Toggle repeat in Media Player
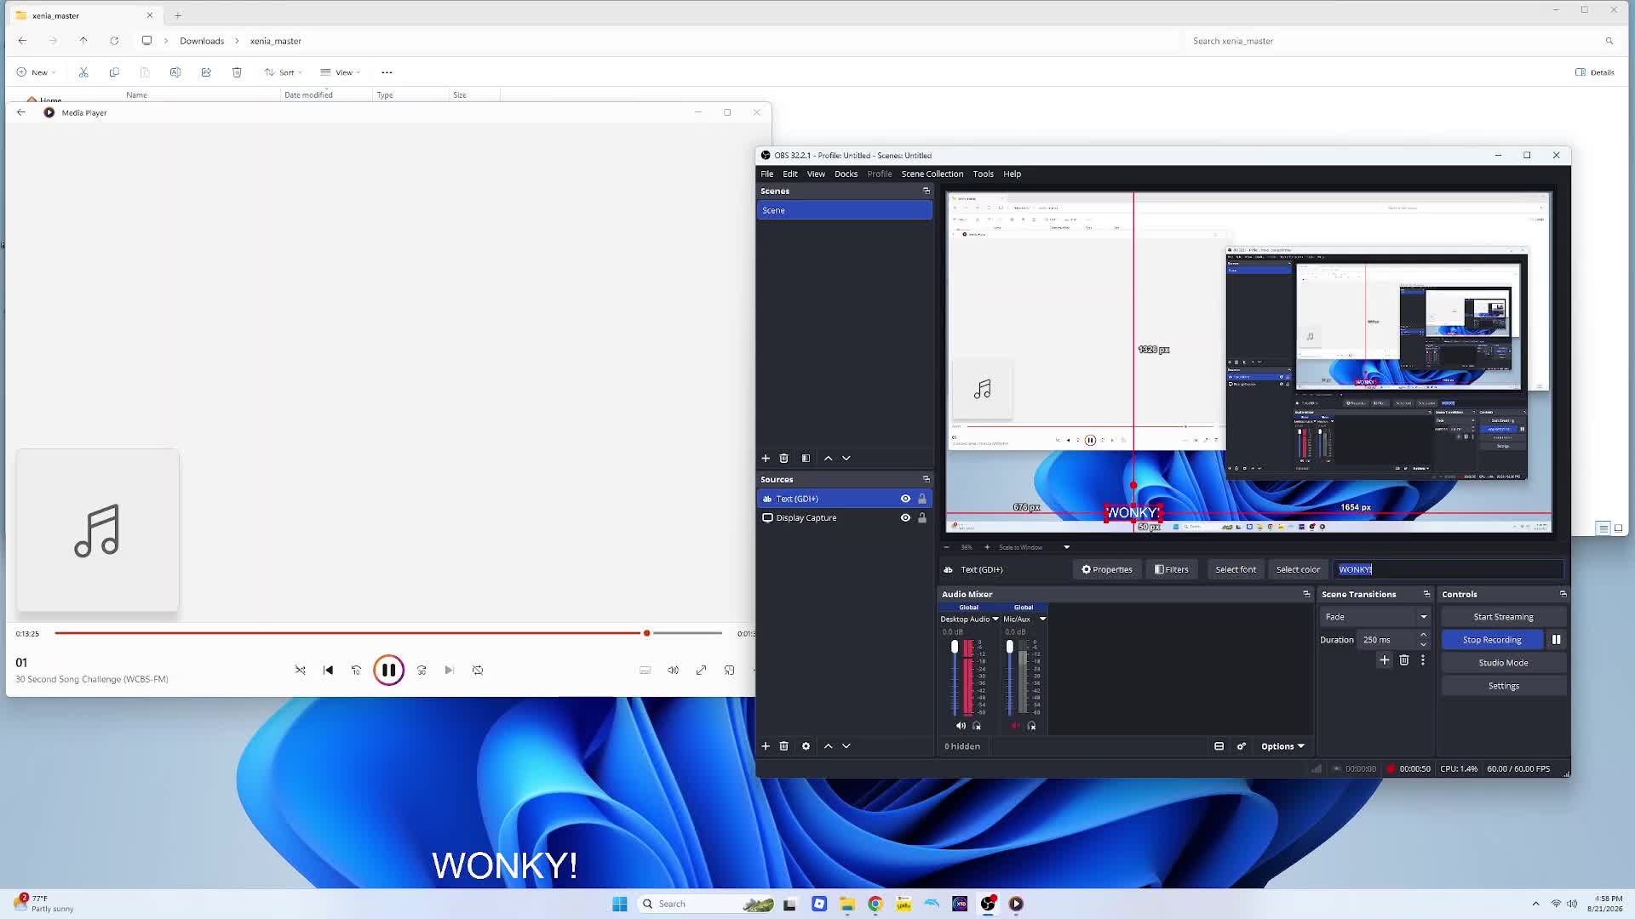The height and width of the screenshot is (919, 1635). tap(478, 671)
